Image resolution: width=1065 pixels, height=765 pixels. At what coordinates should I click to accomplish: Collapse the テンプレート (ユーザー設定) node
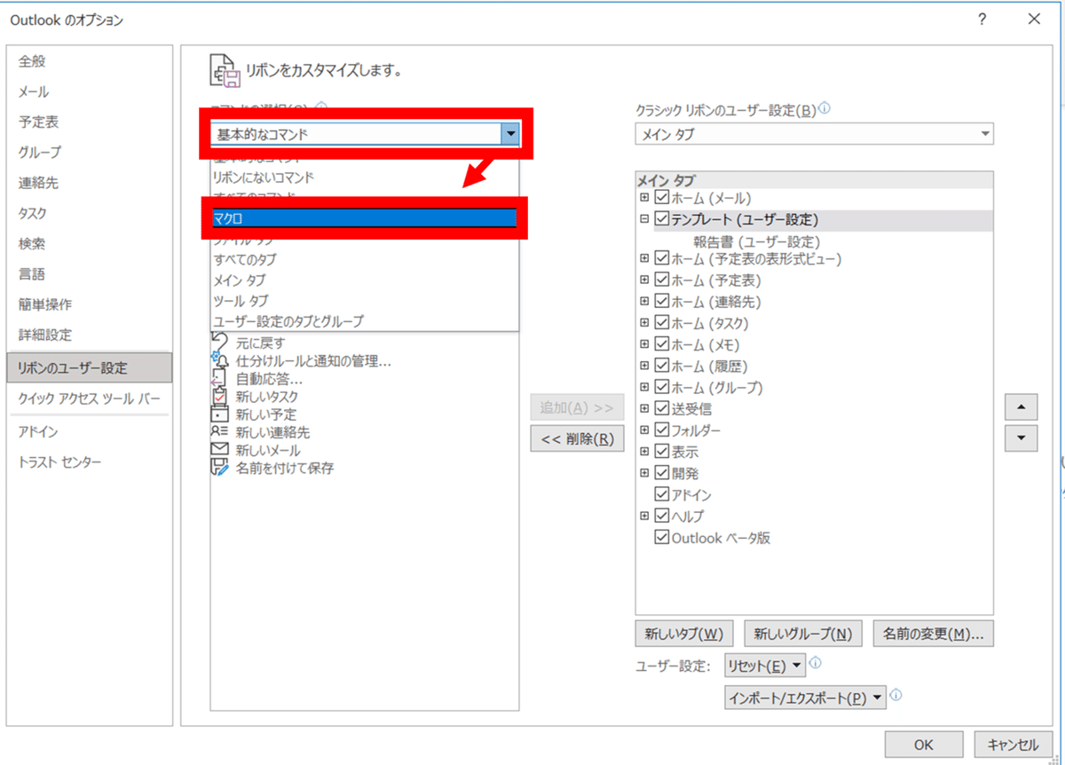click(644, 218)
